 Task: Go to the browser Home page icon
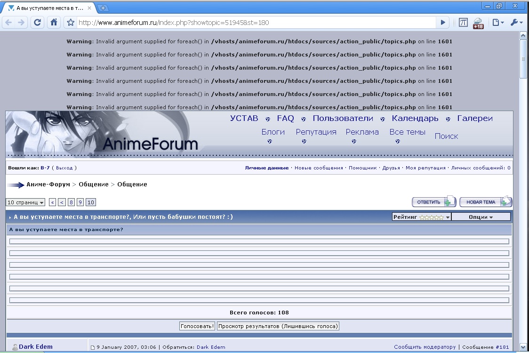[54, 22]
